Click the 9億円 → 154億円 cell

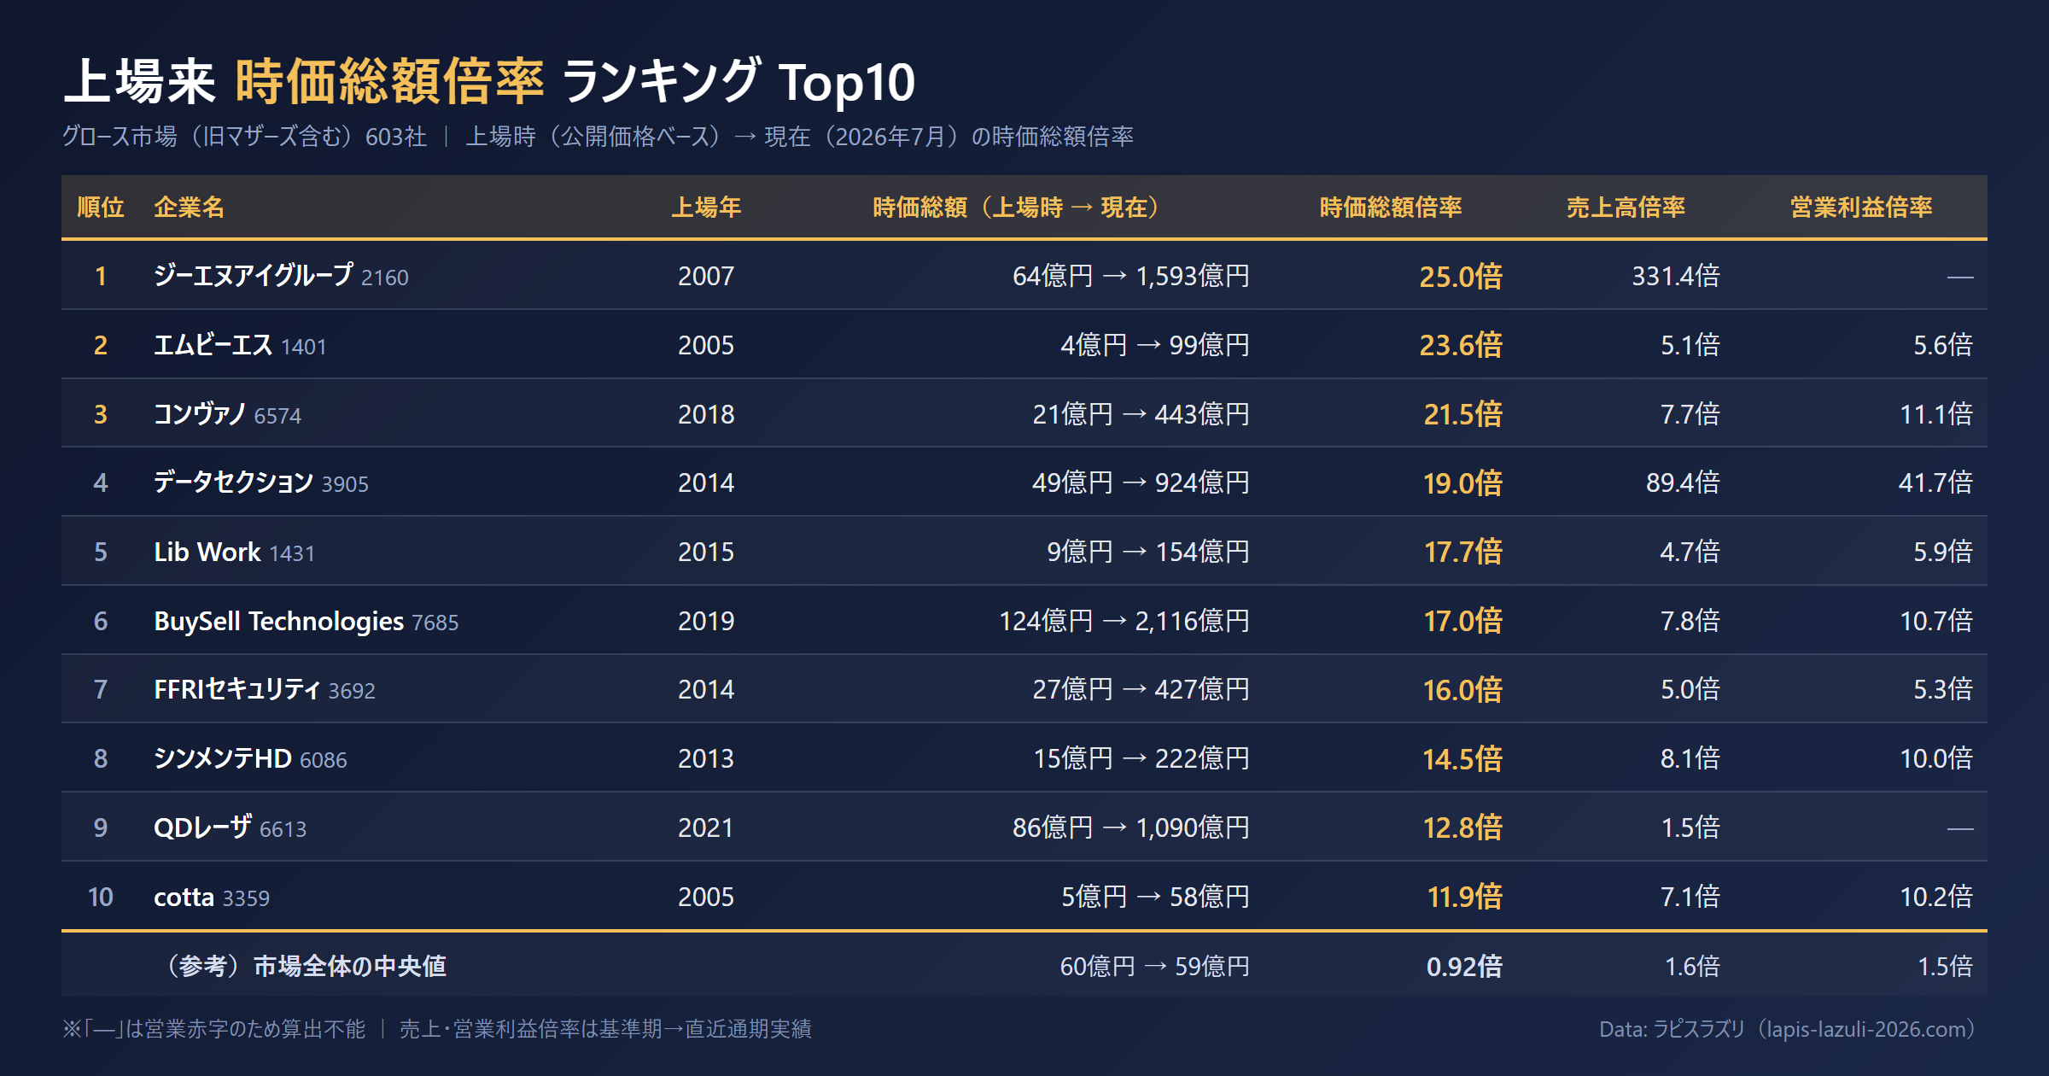(1148, 552)
